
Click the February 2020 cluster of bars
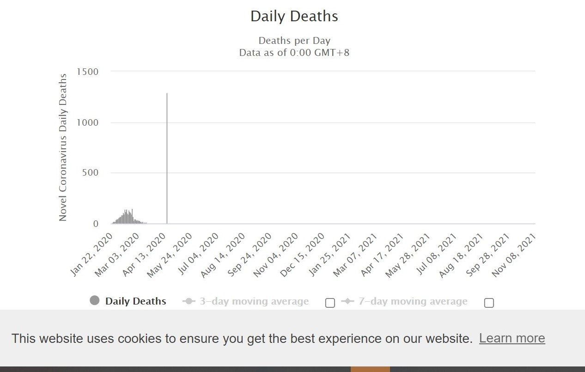click(127, 217)
